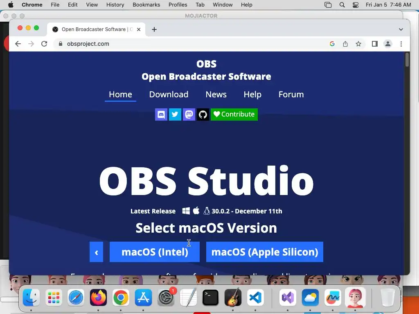Open the Tab menu in the menu bar
419x314 pixels.
(200, 4)
